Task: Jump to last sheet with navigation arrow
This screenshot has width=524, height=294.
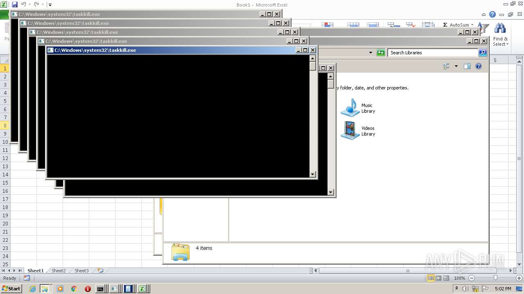Action: pyautogui.click(x=20, y=271)
